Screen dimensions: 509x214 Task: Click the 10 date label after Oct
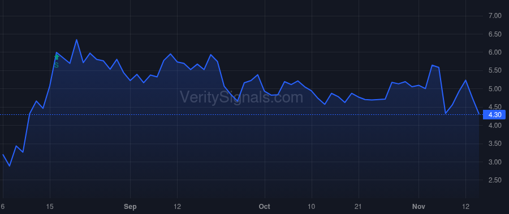312,207
